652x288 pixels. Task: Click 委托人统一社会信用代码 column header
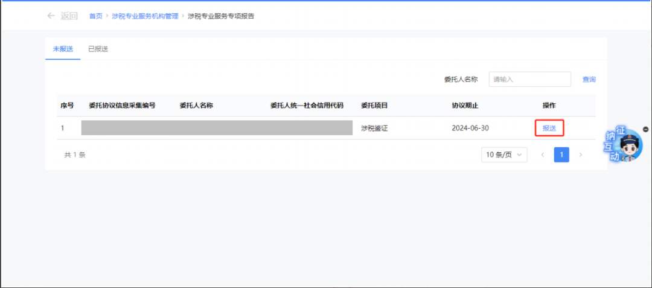[x=307, y=106]
